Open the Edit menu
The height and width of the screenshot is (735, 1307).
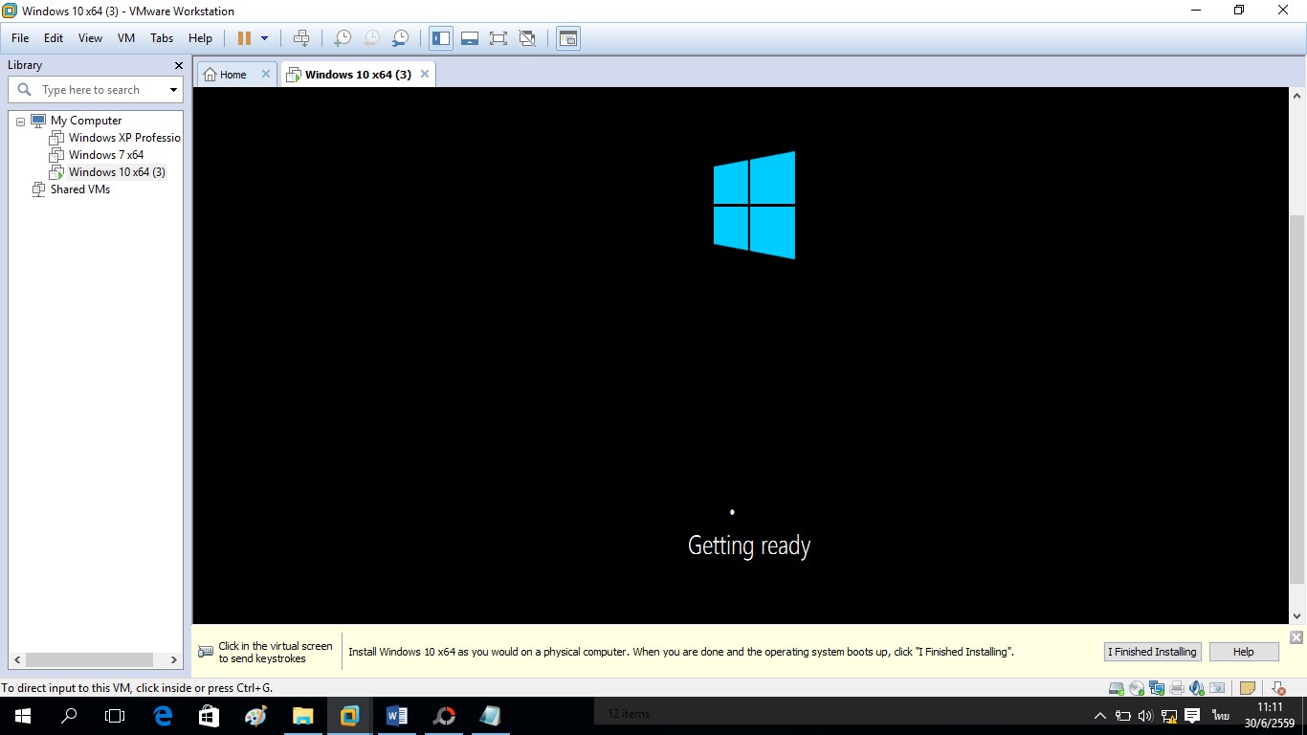54,38
